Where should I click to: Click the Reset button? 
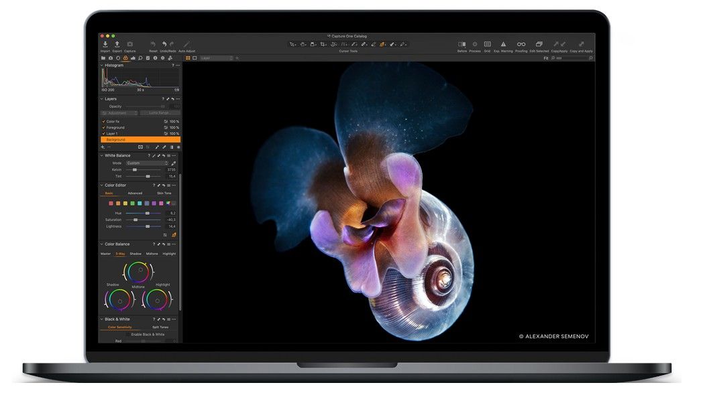[153, 43]
